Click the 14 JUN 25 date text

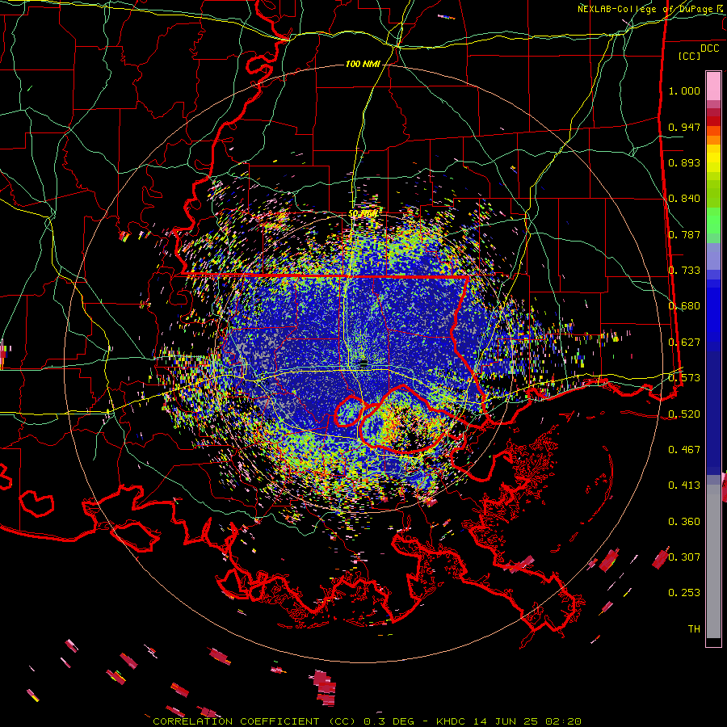tap(506, 721)
